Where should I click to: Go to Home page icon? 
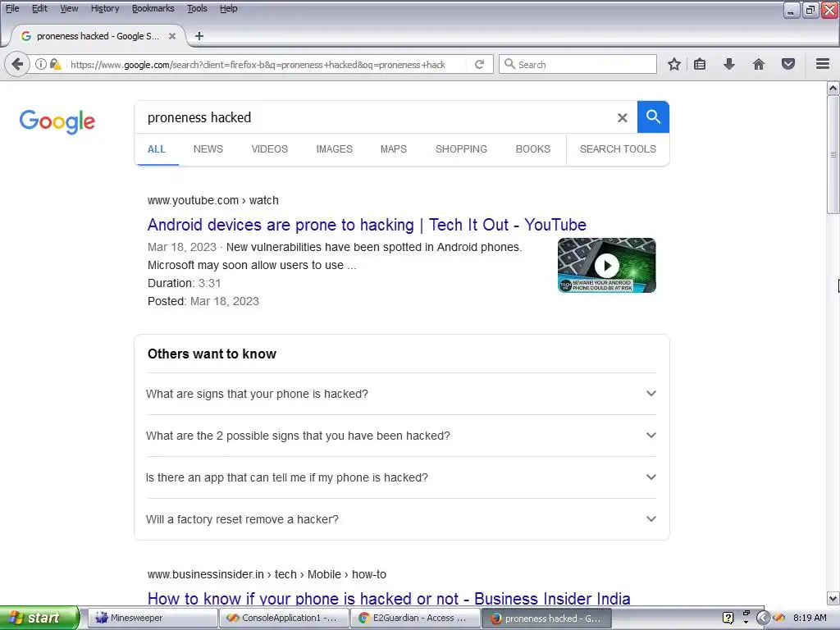point(759,64)
